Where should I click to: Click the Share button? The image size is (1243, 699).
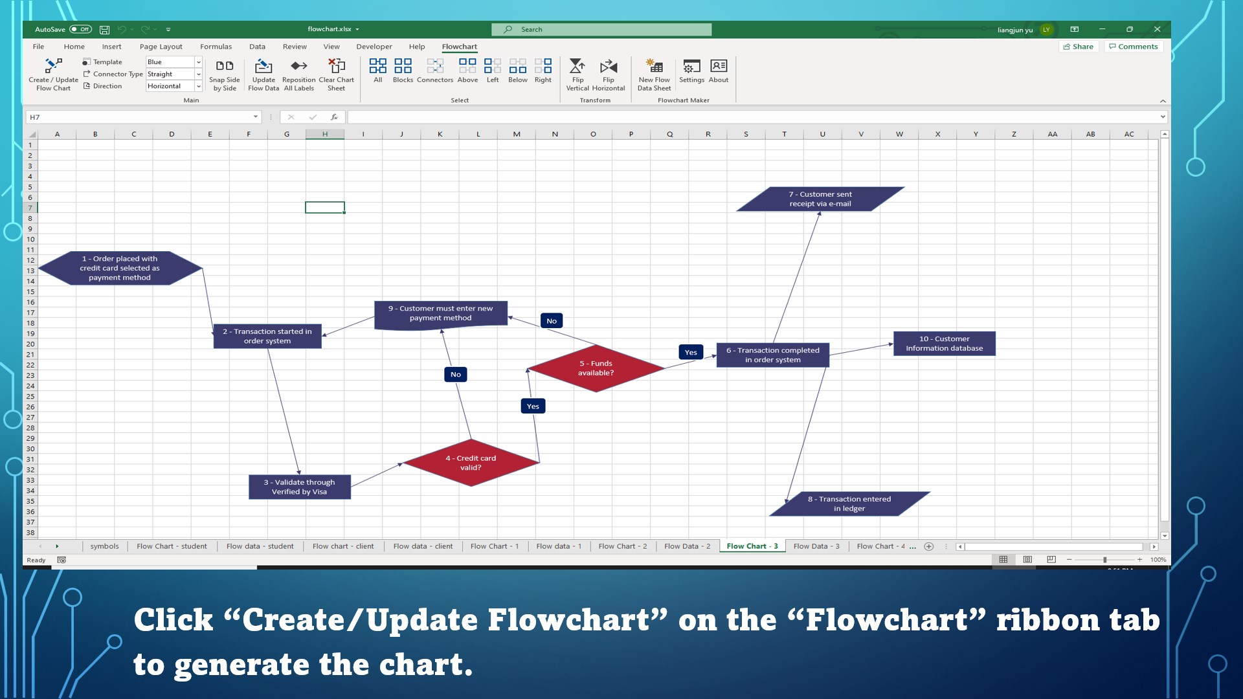1079,47
